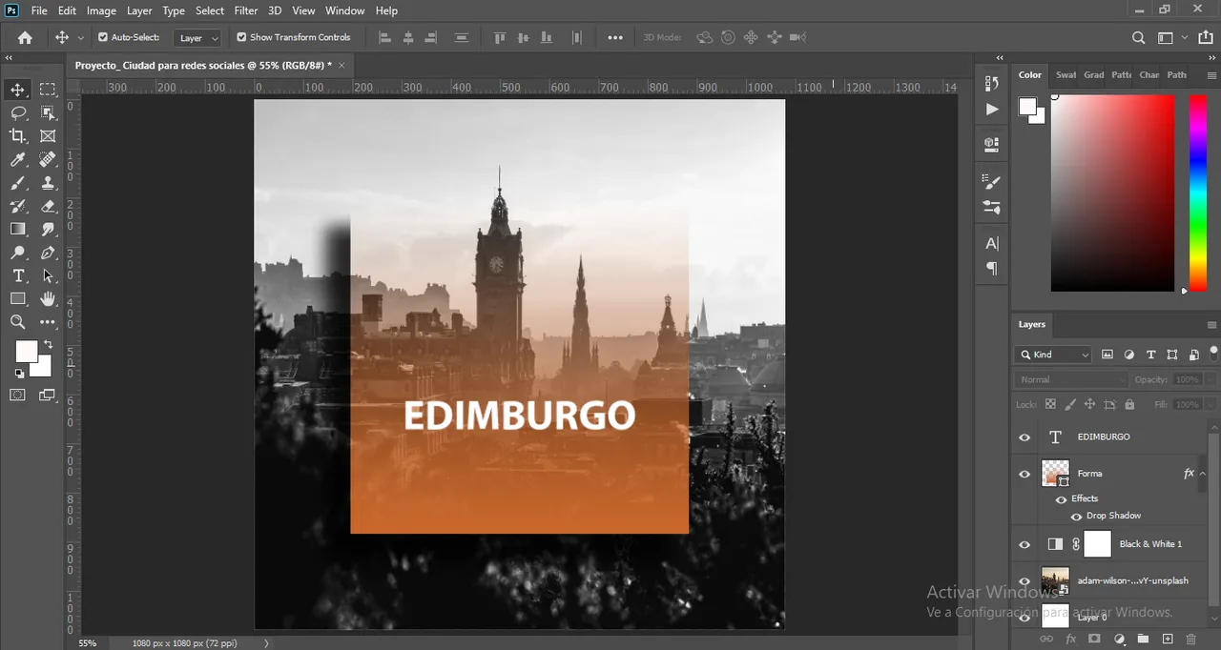Switch to the Paths tab
Viewport: 1221px width, 650px height.
click(x=1177, y=75)
